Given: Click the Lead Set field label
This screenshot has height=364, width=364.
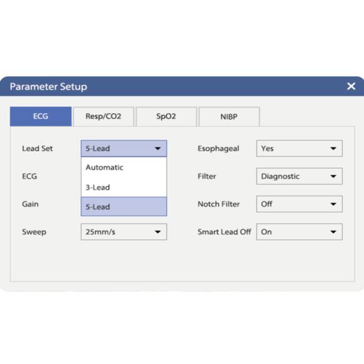Looking at the screenshot, I should click(x=38, y=149).
